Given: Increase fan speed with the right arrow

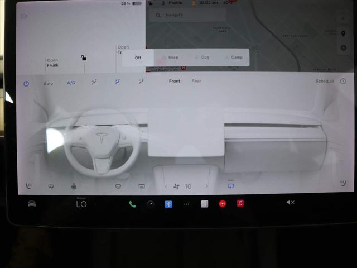Looking at the screenshot, I should click(207, 186).
